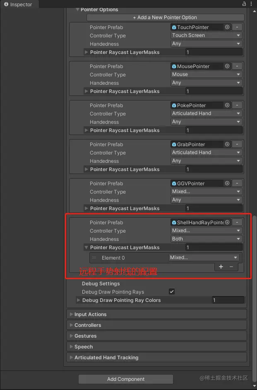Viewport: 257px width, 390px height.
Task: Edit ShellHandRayPointer LayerMasks size field
Action: 214,247
